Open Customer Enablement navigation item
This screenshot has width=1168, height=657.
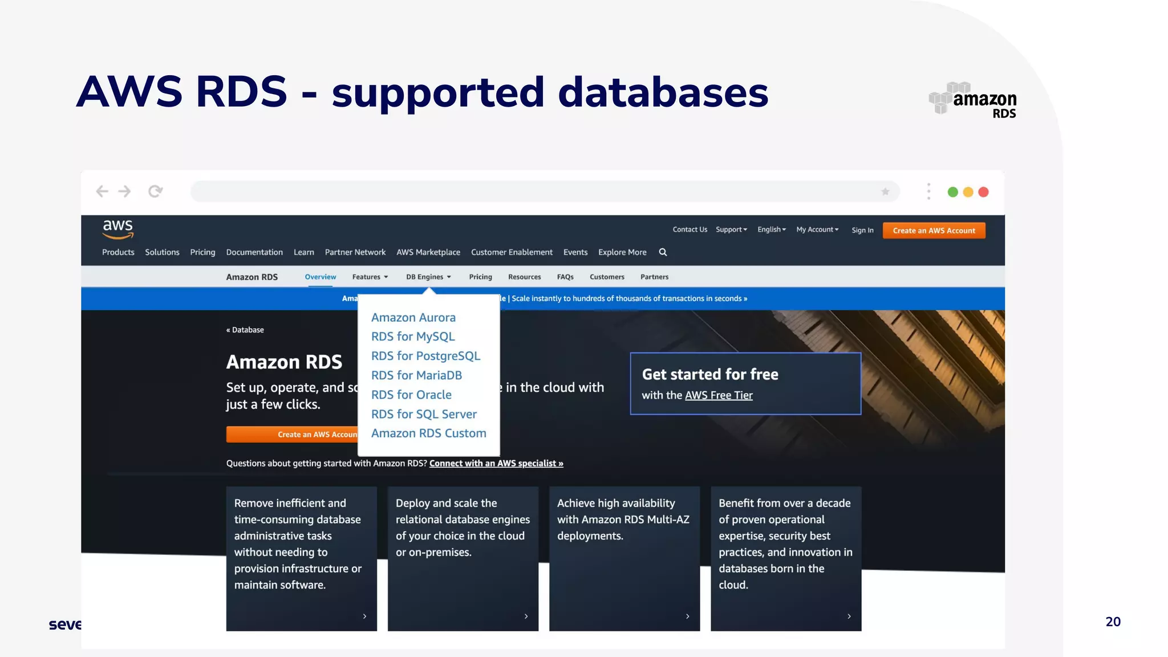(512, 252)
